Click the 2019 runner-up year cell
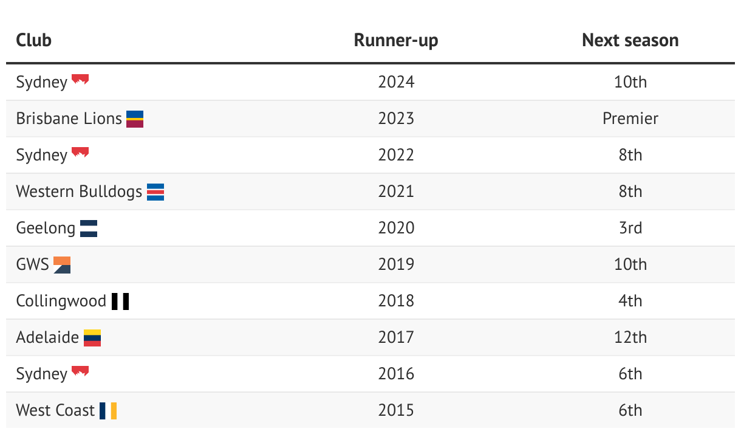Image resolution: width=741 pixels, height=434 pixels. (396, 264)
